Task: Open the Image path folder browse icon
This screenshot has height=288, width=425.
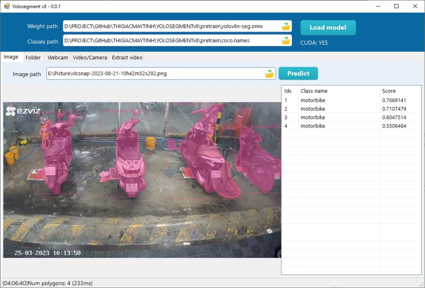Action: 269,74
